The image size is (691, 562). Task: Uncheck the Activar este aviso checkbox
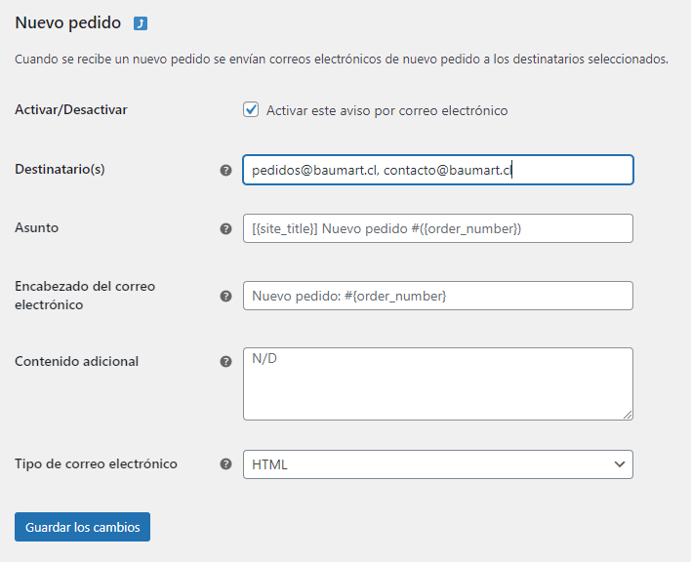tap(251, 109)
